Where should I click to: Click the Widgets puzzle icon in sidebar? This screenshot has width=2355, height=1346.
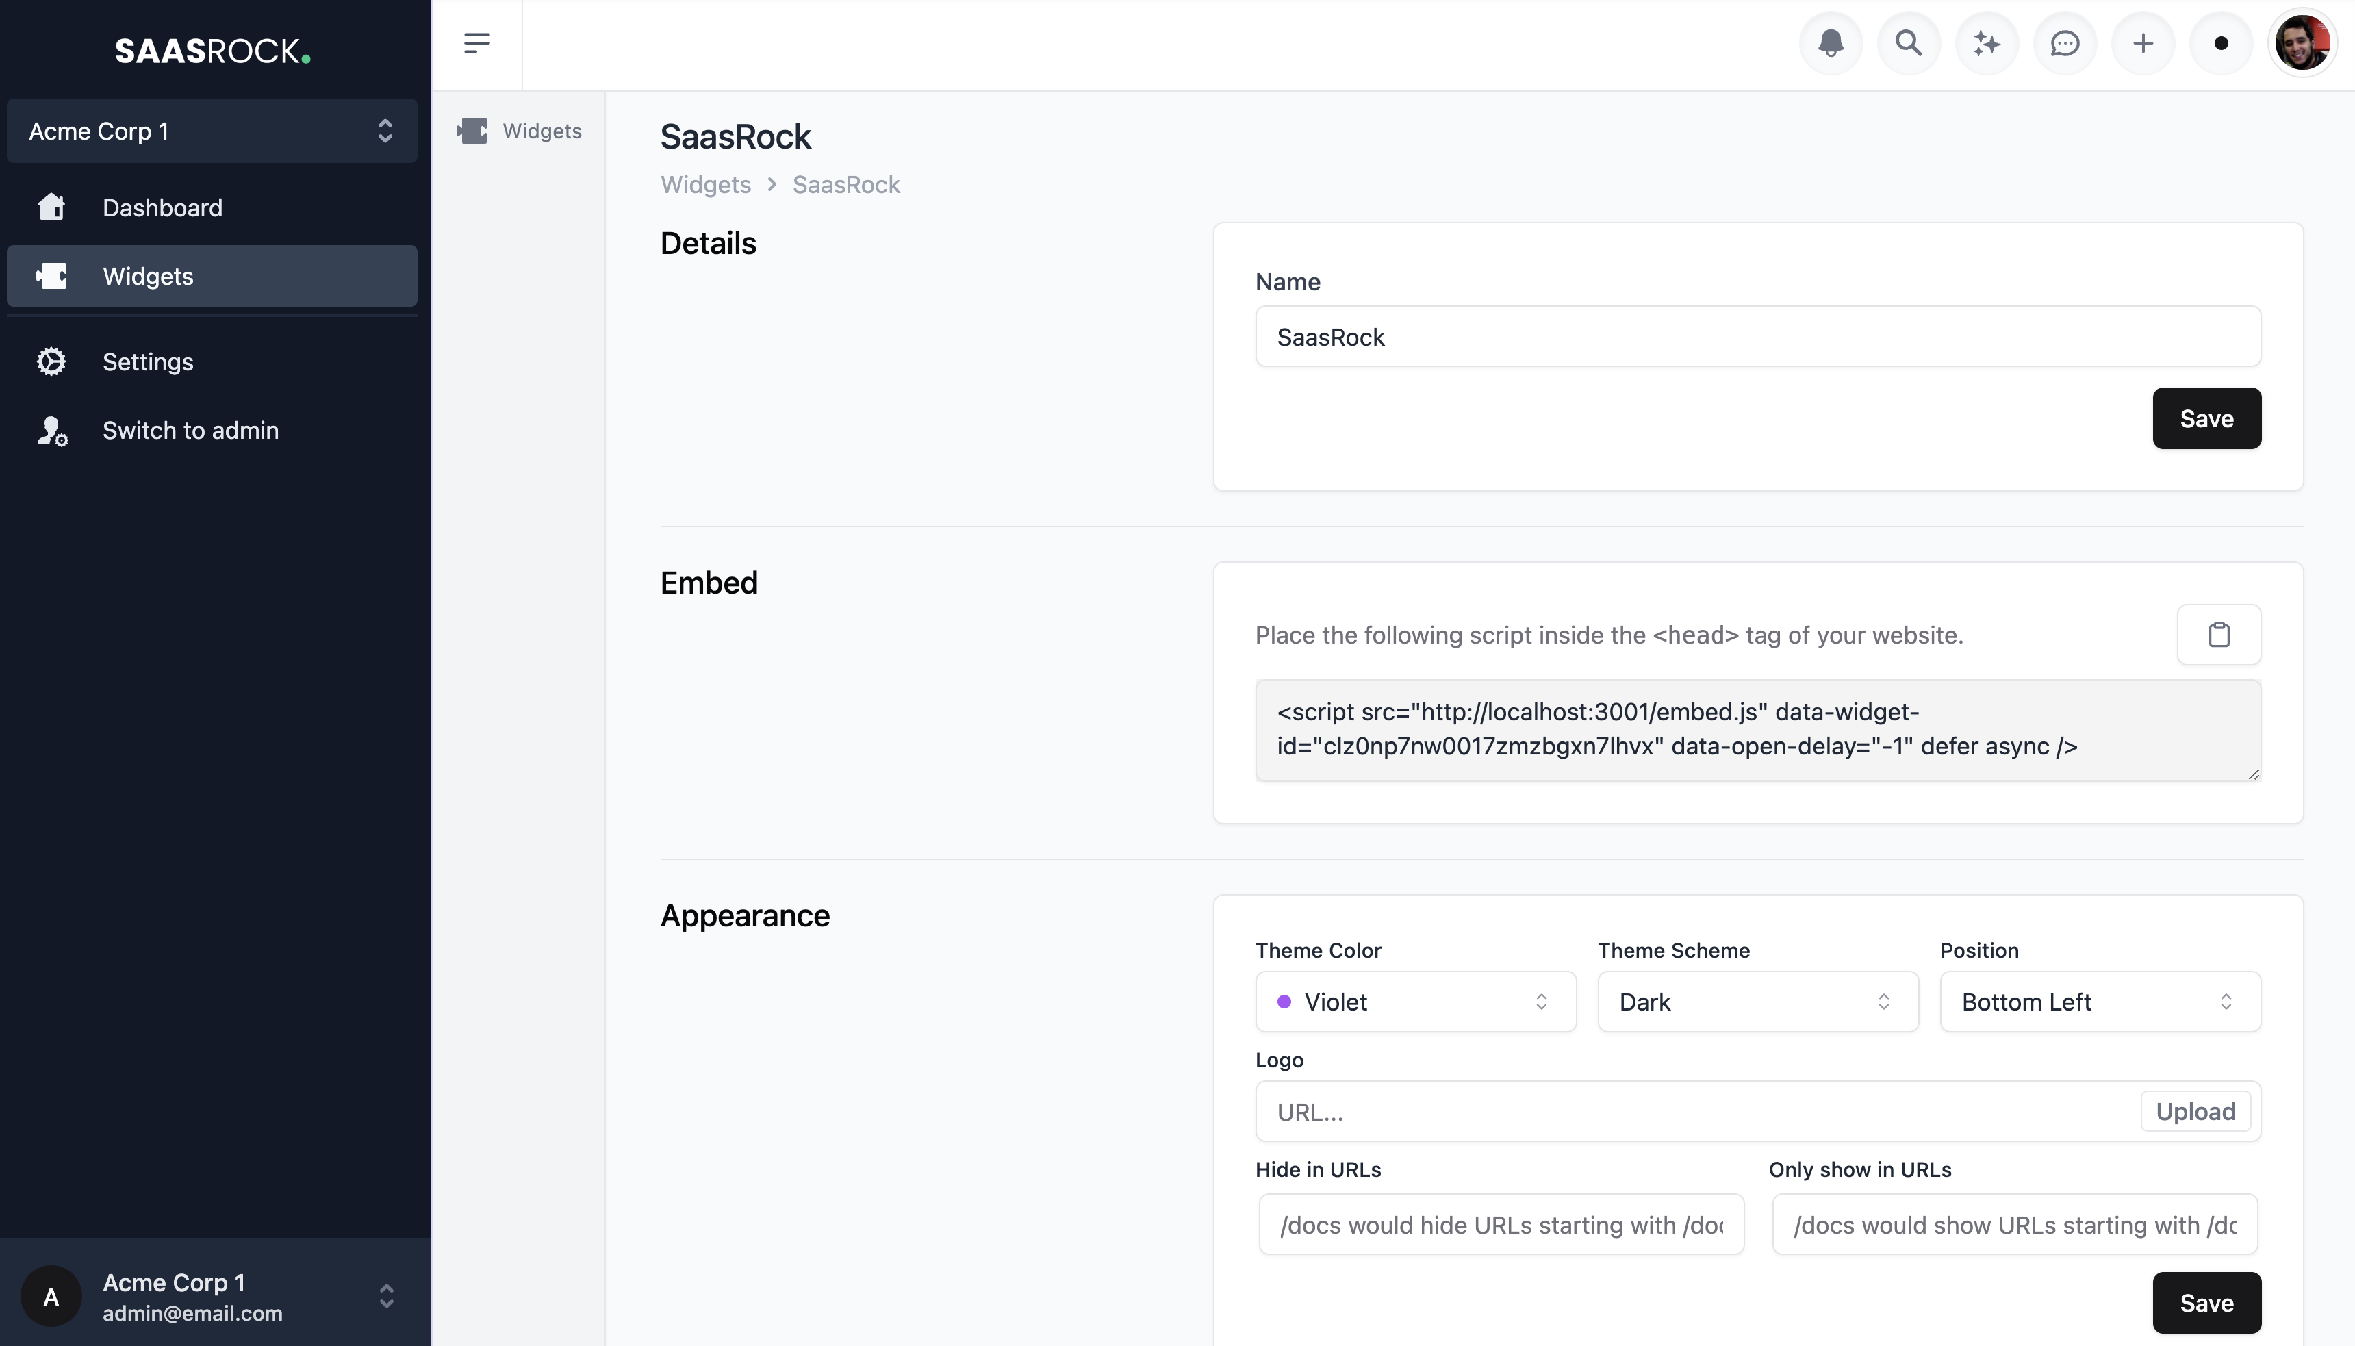click(52, 275)
